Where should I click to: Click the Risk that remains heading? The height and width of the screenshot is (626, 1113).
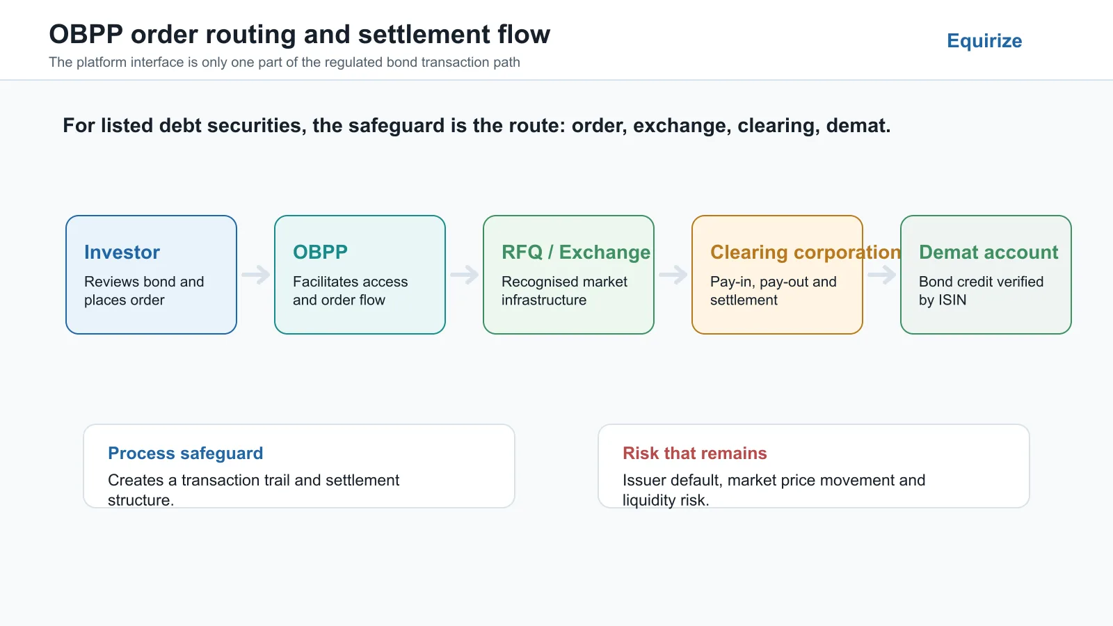pos(695,454)
